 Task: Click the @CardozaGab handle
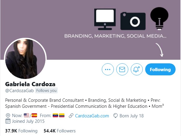click(19, 91)
